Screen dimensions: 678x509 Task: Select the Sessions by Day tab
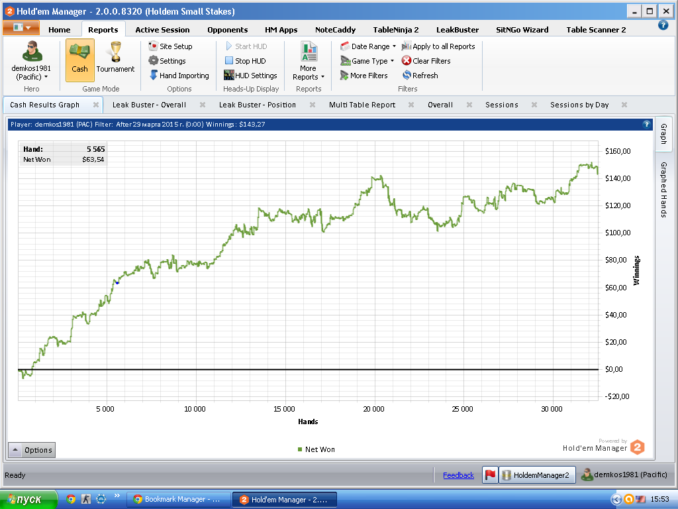(x=579, y=105)
